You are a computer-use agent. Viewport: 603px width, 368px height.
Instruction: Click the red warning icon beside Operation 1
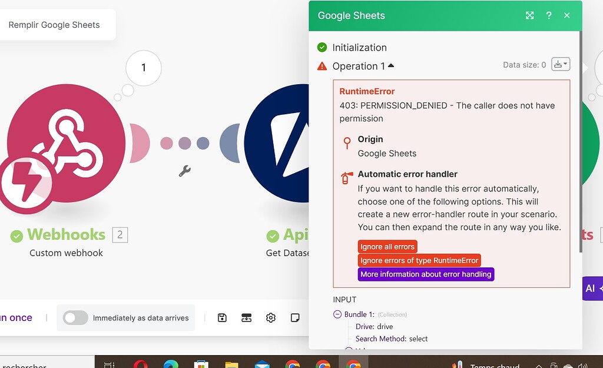(x=322, y=66)
